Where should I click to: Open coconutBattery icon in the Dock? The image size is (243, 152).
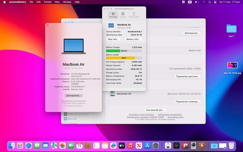(202, 146)
